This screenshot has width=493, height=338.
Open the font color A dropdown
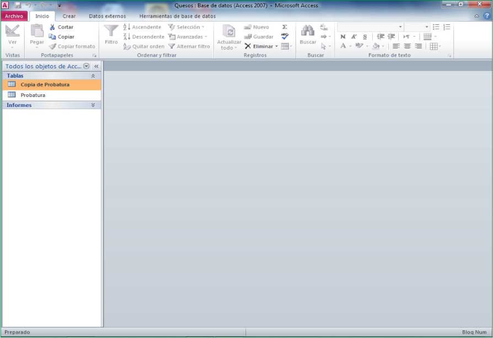coord(350,47)
